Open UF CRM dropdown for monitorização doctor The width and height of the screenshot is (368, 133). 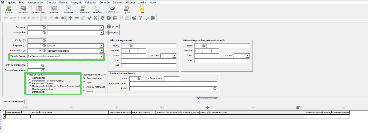[247, 56]
